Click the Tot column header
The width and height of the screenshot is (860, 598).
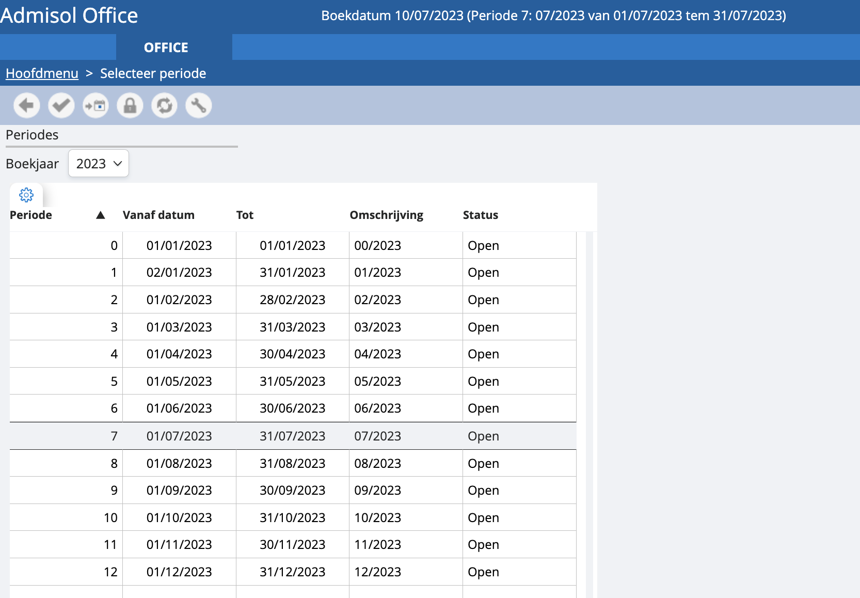(245, 215)
